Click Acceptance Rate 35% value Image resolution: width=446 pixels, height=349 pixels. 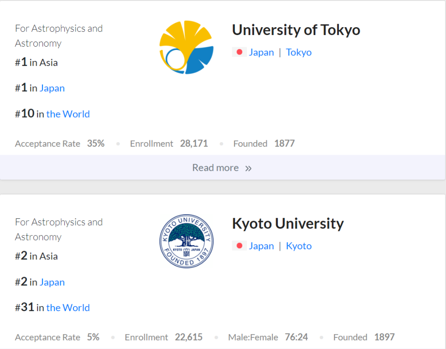[x=96, y=144]
